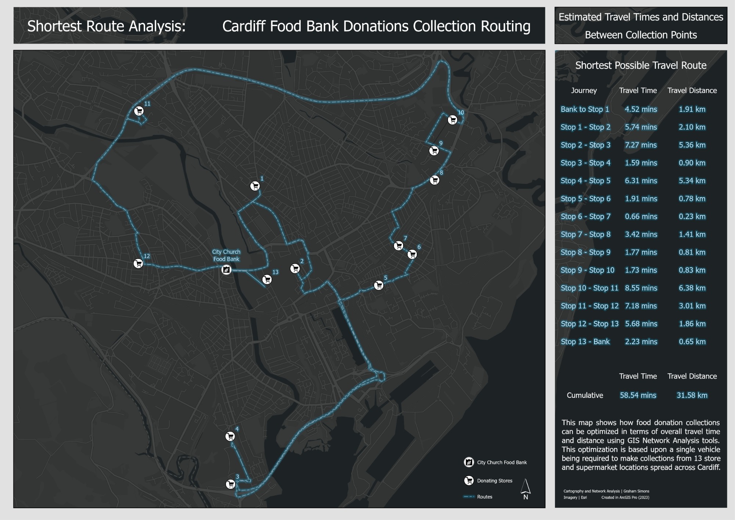
Task: Click the City Church Food Bank map marker
Action: pyautogui.click(x=226, y=270)
